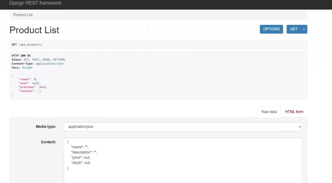Click the Product List breadcrumb
The width and height of the screenshot is (332, 183).
click(23, 15)
